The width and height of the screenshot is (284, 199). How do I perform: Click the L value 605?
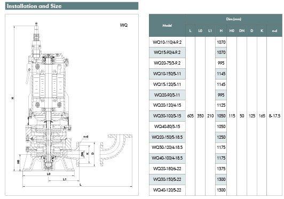[191, 116]
